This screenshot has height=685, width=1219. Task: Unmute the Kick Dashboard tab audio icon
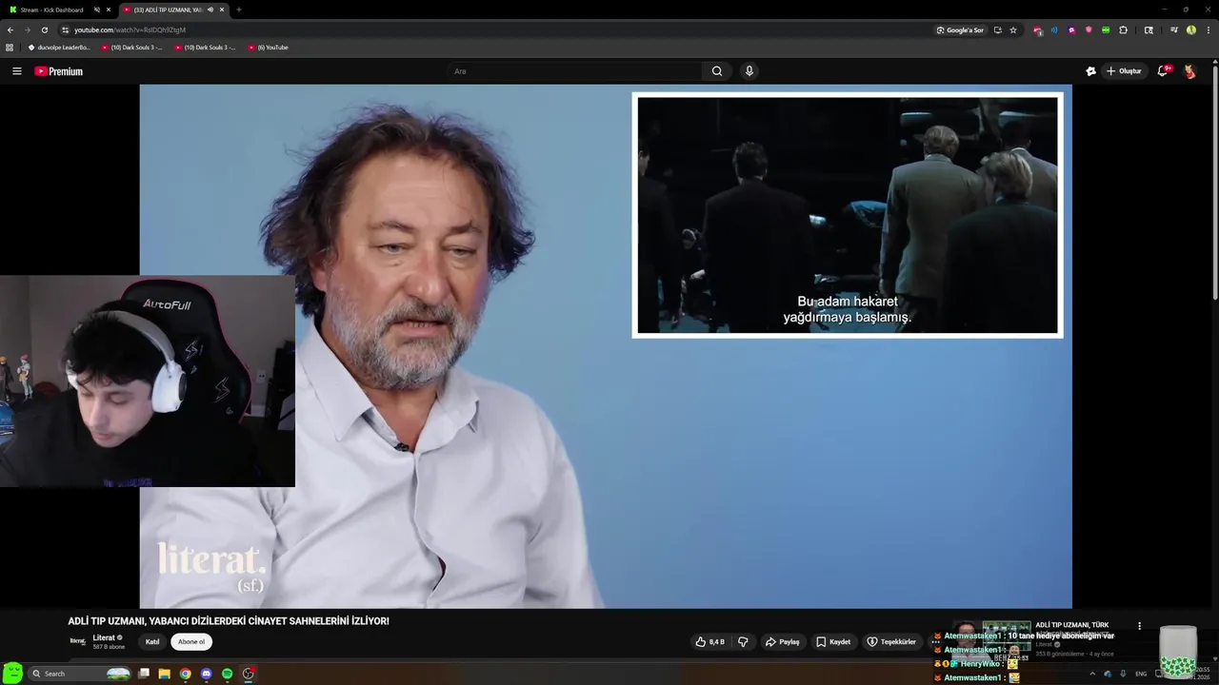click(96, 10)
